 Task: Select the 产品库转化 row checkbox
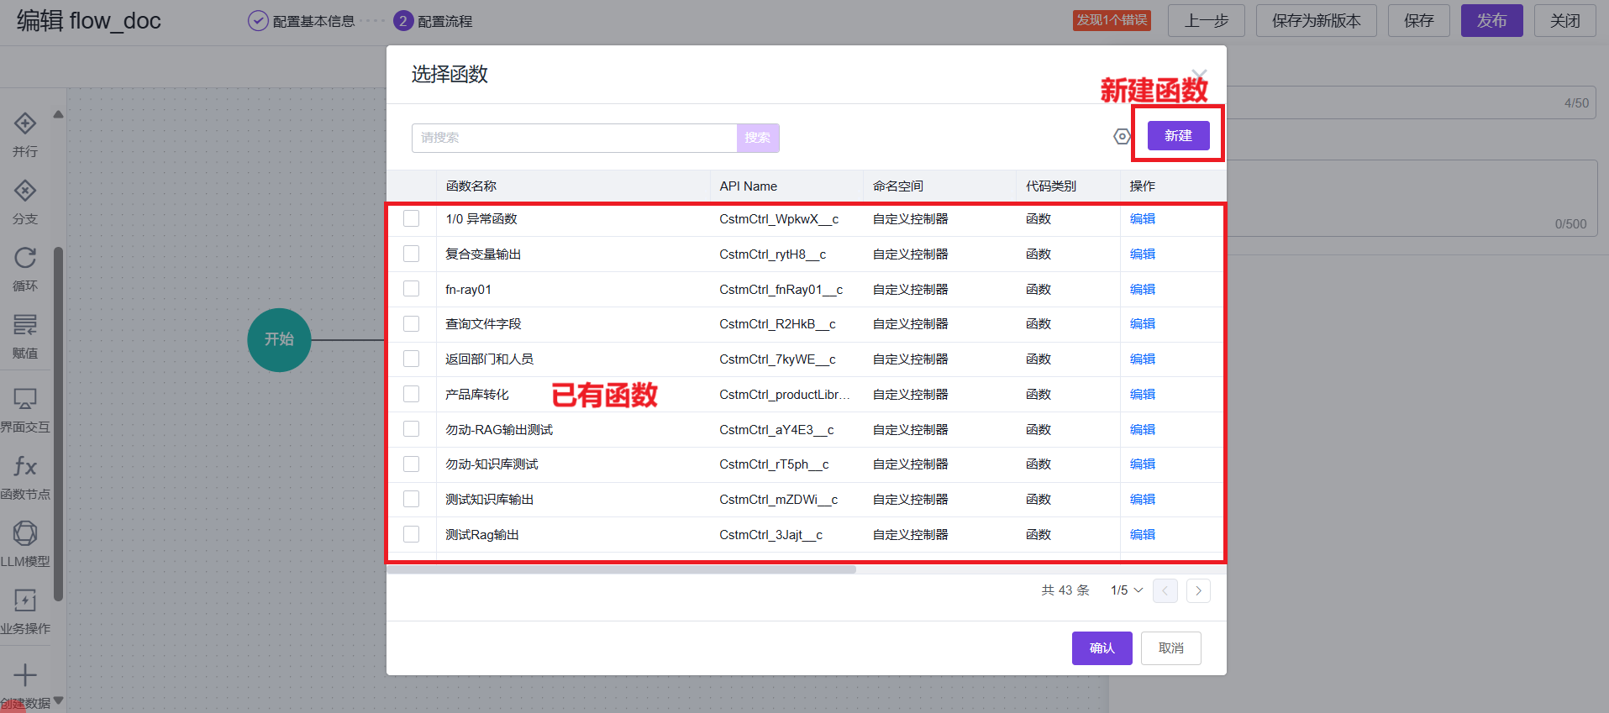click(x=411, y=394)
